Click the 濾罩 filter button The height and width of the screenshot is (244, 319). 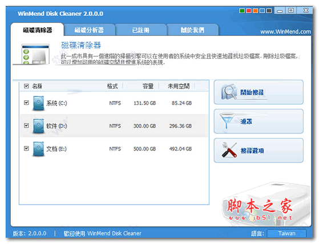click(259, 121)
